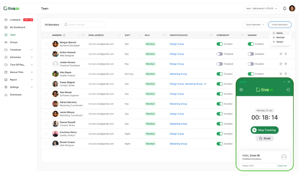The width and height of the screenshot is (299, 174).
Task: Open the user profile avatar menu
Action: 292,8
